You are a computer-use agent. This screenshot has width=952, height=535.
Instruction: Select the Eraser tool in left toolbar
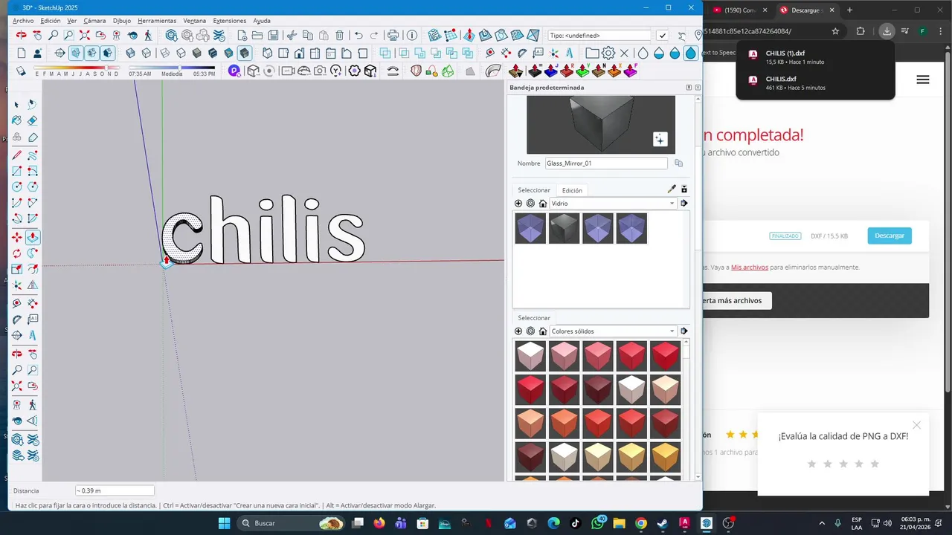point(33,120)
